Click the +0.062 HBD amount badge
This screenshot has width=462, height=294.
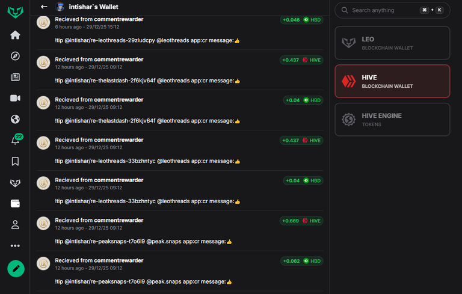point(301,261)
